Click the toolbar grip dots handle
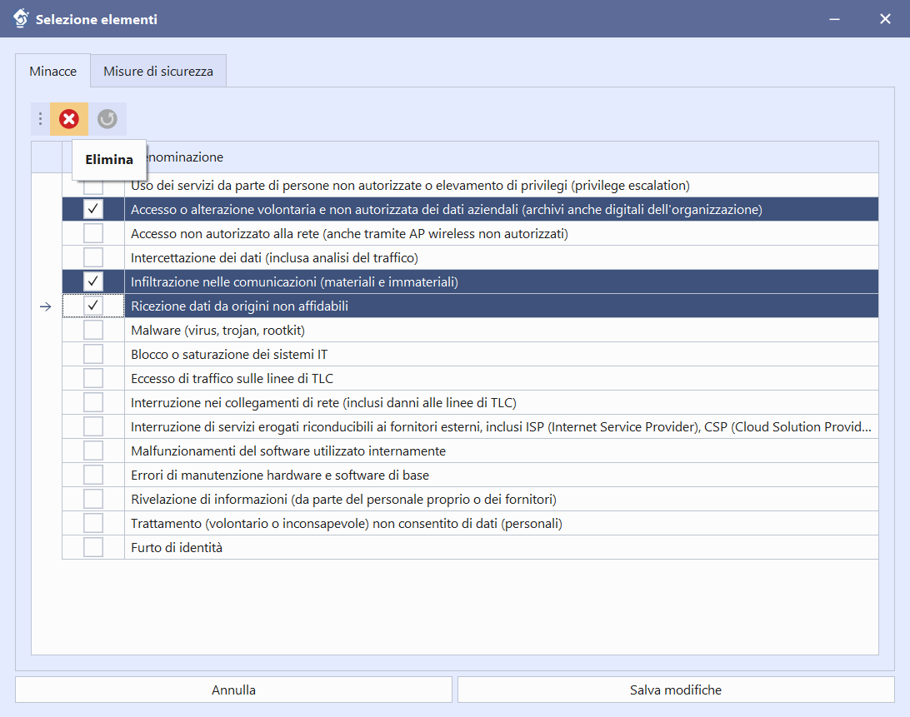Screen dimensions: 910x717 [x=40, y=119]
